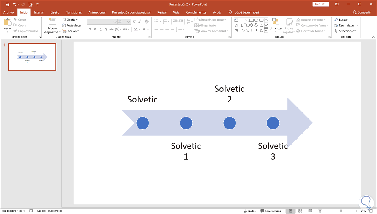Click the Restablecer slide button
The height and width of the screenshot is (214, 377).
[x=72, y=25]
